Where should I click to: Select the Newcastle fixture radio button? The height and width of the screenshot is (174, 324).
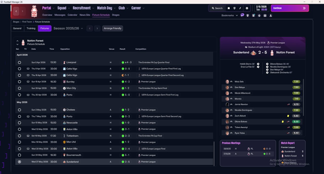(x=19, y=123)
